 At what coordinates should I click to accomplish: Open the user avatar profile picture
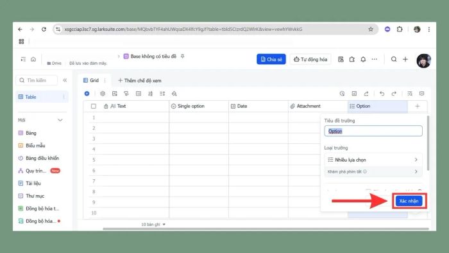(423, 61)
